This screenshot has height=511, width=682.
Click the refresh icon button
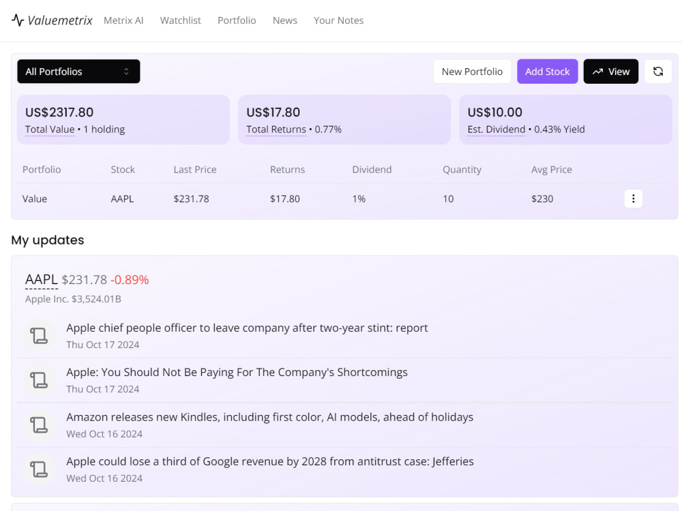point(657,72)
